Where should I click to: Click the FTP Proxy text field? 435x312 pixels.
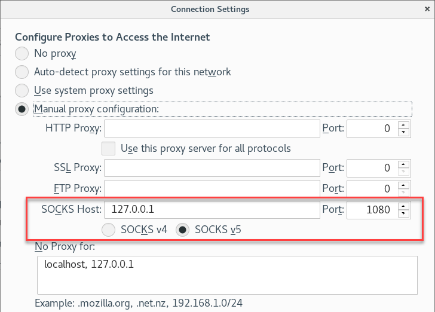[x=212, y=189]
